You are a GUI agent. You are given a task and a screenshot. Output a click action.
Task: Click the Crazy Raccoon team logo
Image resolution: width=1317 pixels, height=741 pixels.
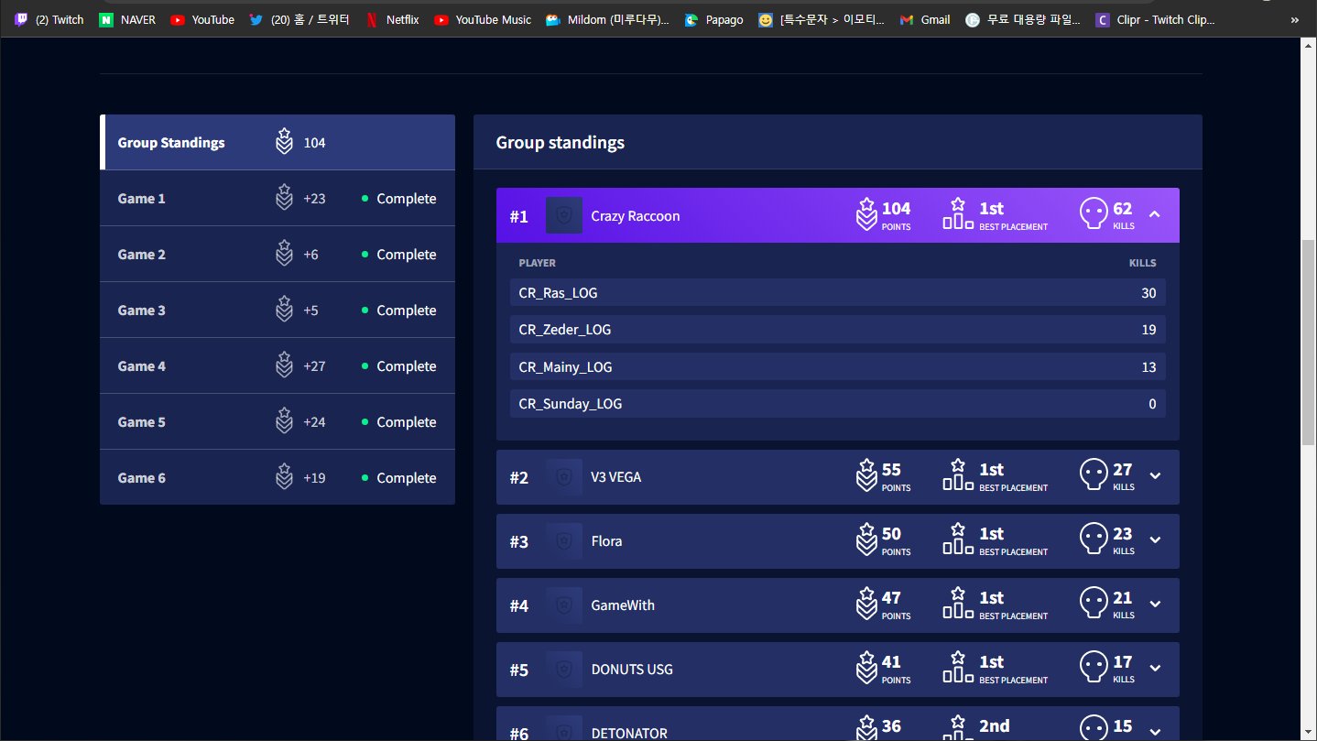point(564,215)
